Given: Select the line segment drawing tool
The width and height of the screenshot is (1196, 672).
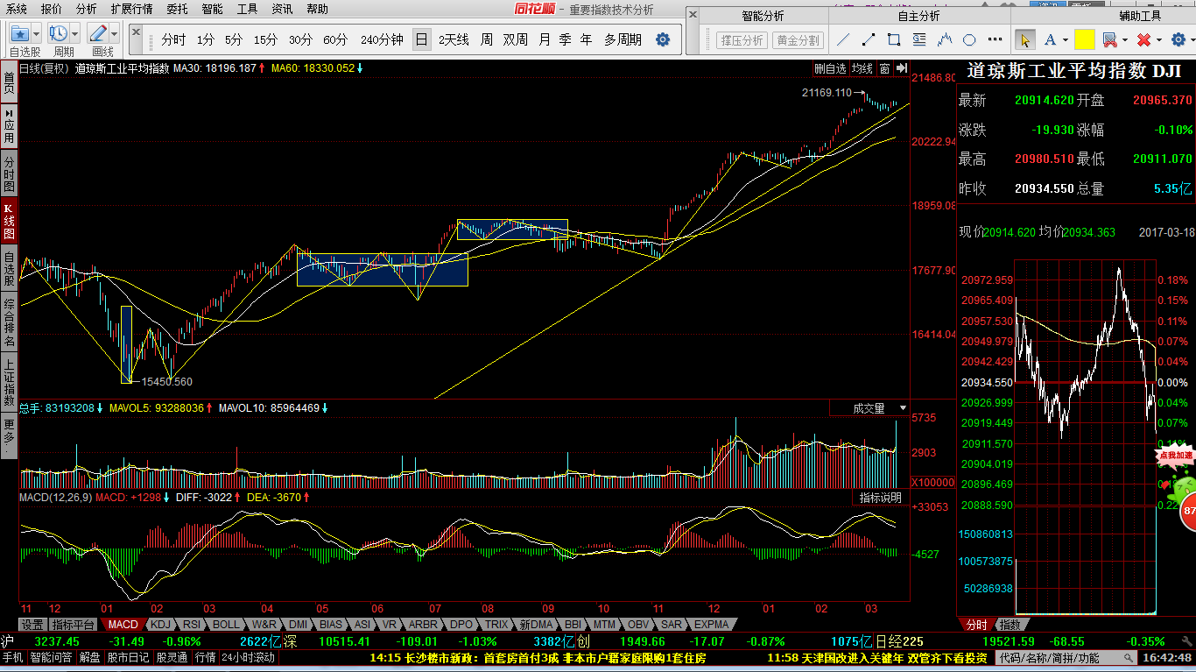Looking at the screenshot, I should (869, 39).
